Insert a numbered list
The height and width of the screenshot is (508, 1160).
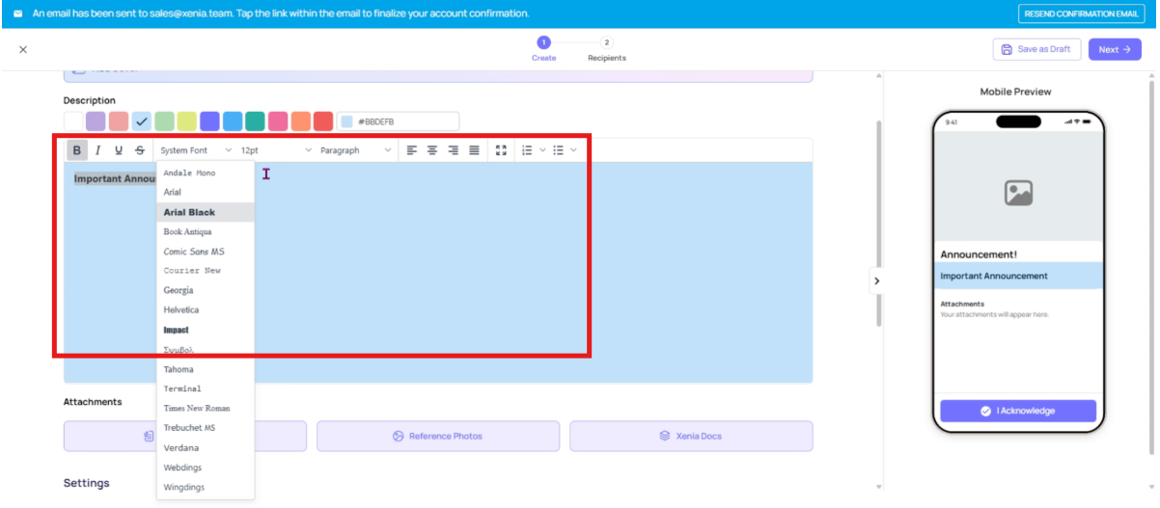pos(527,150)
